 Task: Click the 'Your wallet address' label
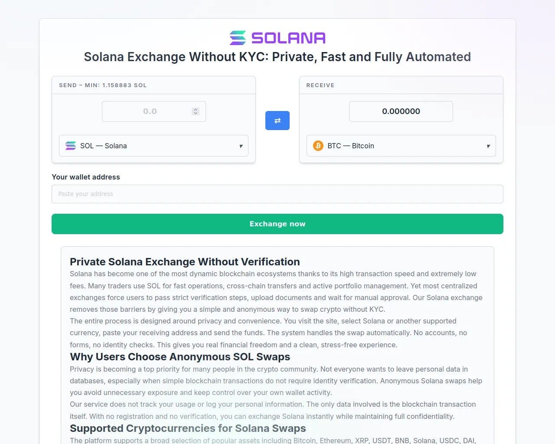(x=86, y=177)
